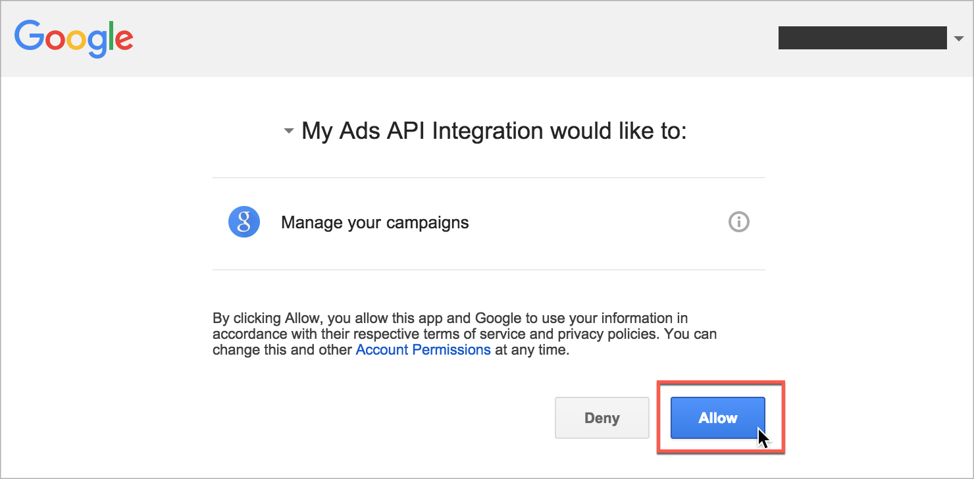This screenshot has width=974, height=479.
Task: Open info icon for Manage your campaigns
Action: point(739,222)
